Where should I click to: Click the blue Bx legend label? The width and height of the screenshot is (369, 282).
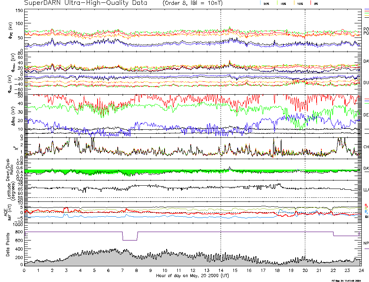coord(366,212)
